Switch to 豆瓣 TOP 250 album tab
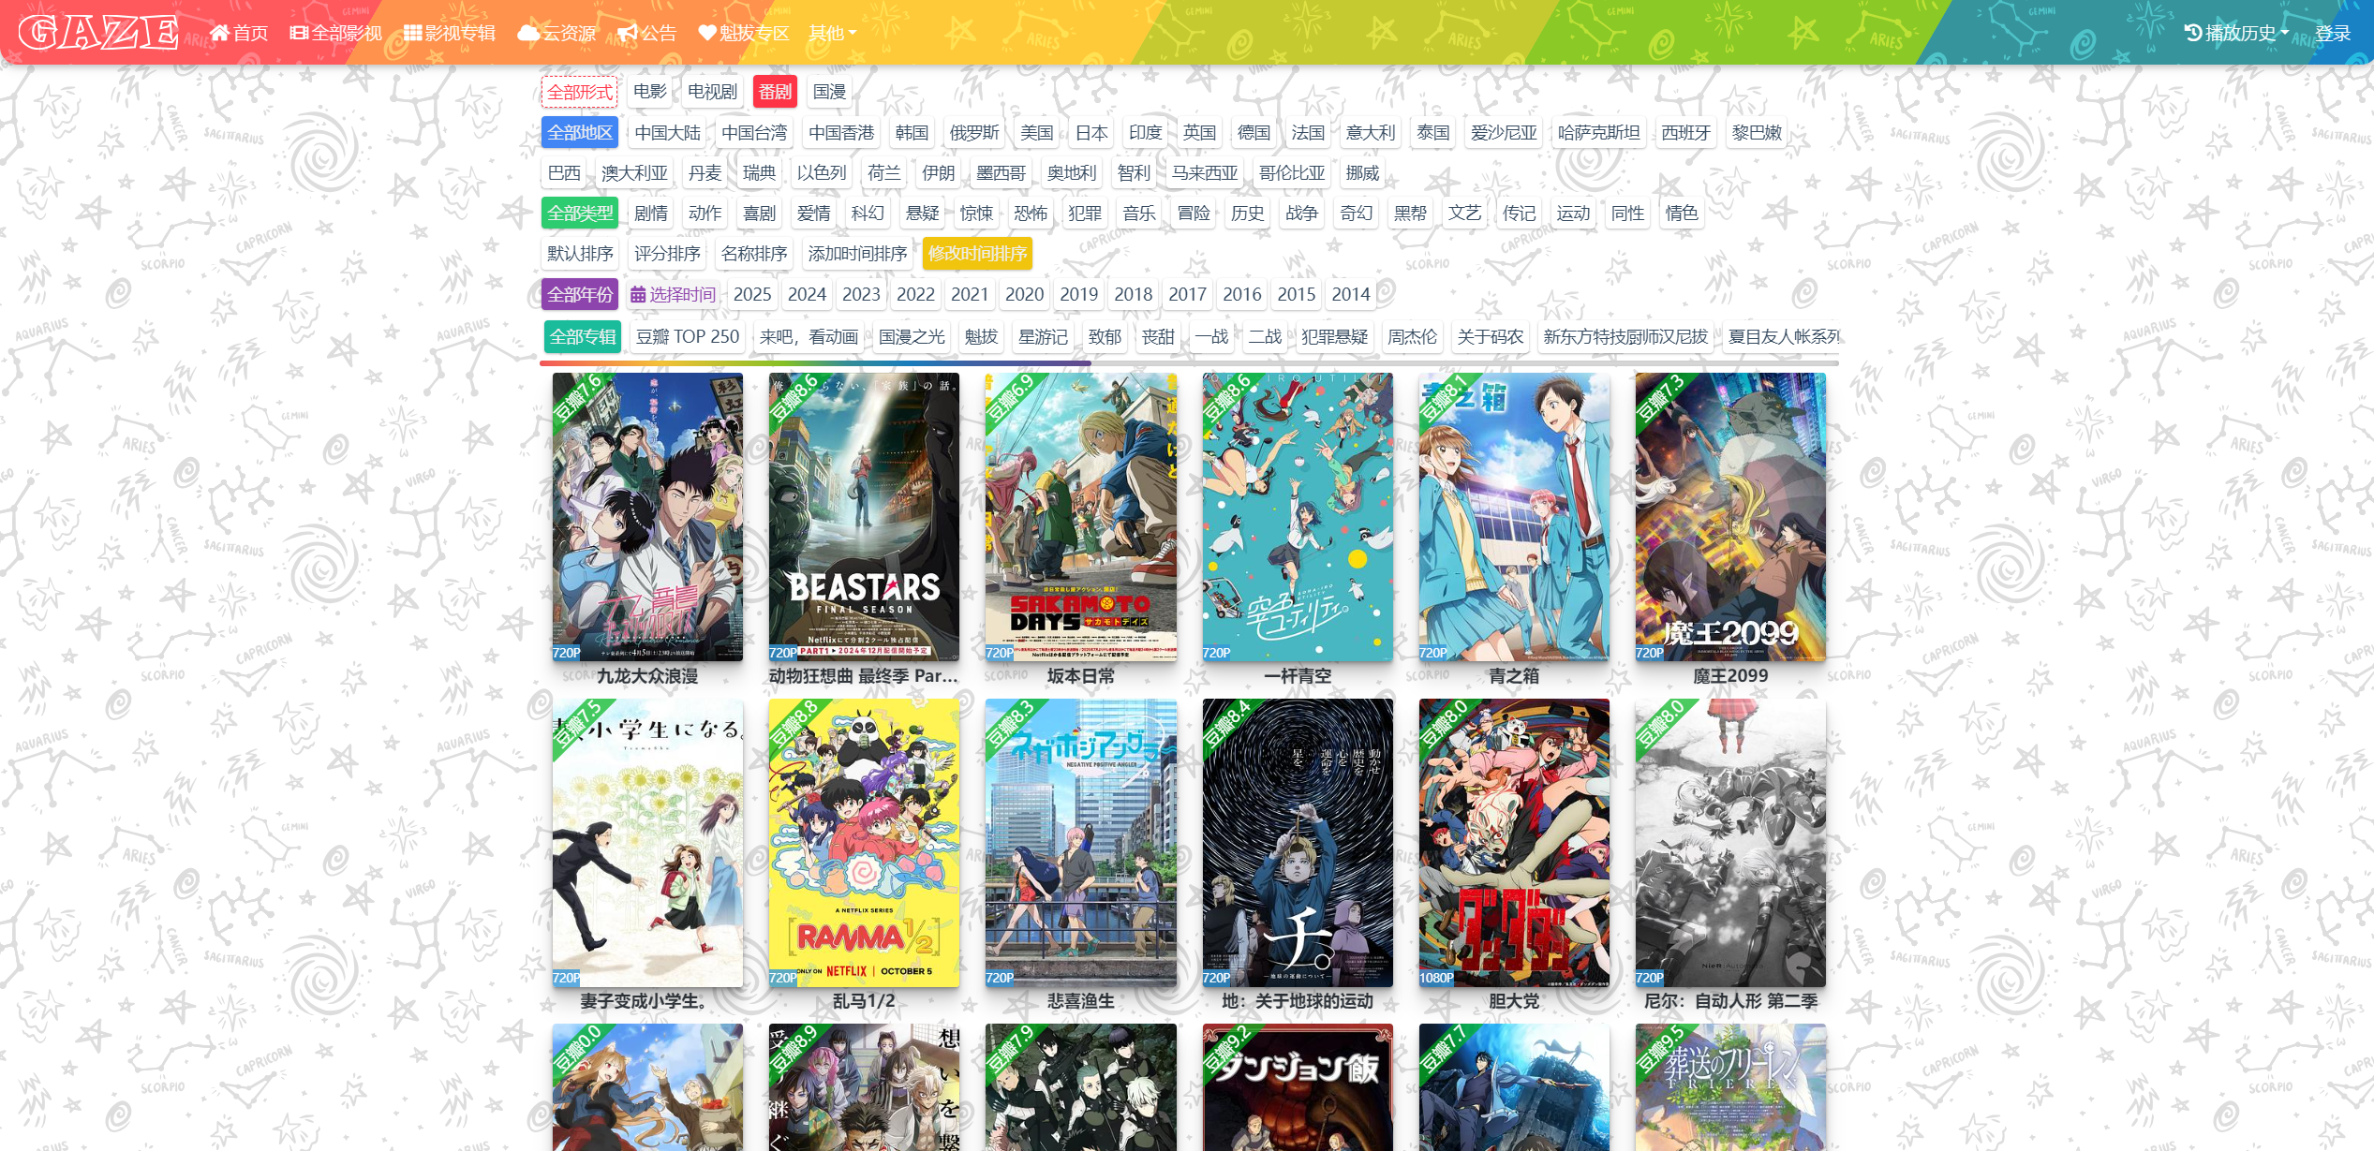 point(688,337)
